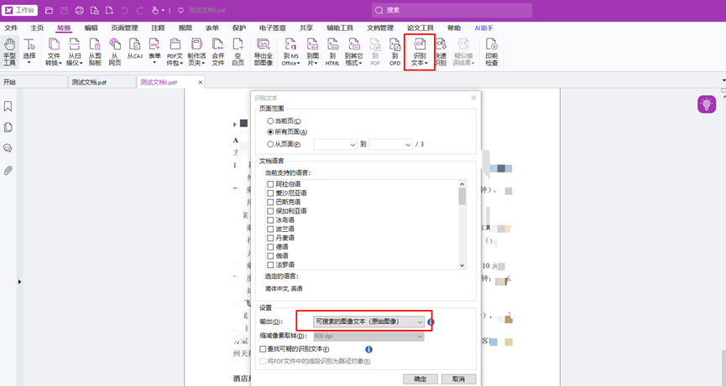Open the starting page number dropdown
The height and width of the screenshot is (386, 726).
335,144
